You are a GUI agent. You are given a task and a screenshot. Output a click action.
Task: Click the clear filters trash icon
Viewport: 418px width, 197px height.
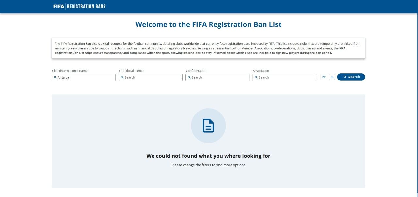click(324, 77)
